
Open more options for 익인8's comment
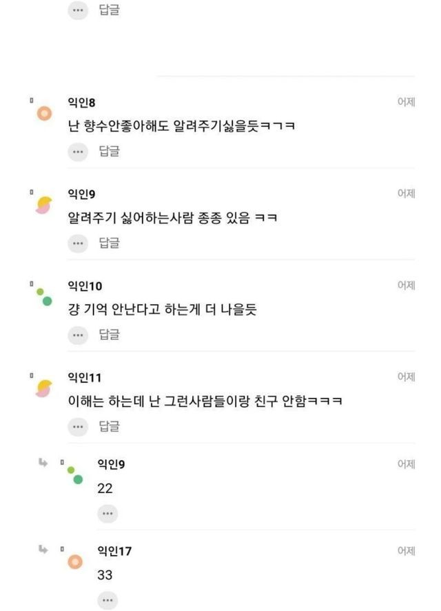[78, 152]
